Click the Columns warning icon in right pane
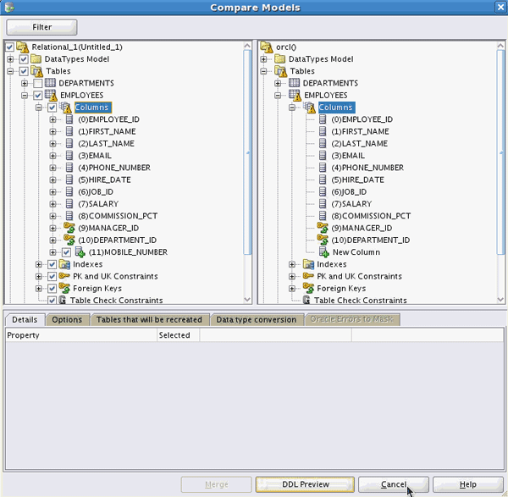Screen dimensions: 508x497 click(x=309, y=108)
